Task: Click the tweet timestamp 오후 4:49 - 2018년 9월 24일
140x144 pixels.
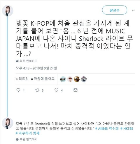Action: pos(36,68)
